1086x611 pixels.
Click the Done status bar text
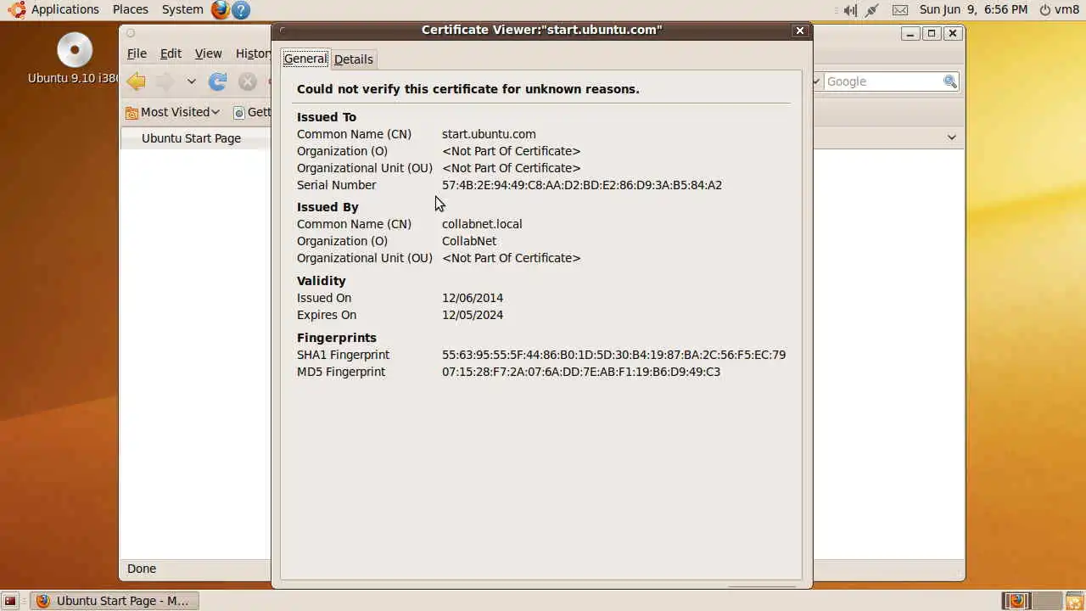coord(142,569)
